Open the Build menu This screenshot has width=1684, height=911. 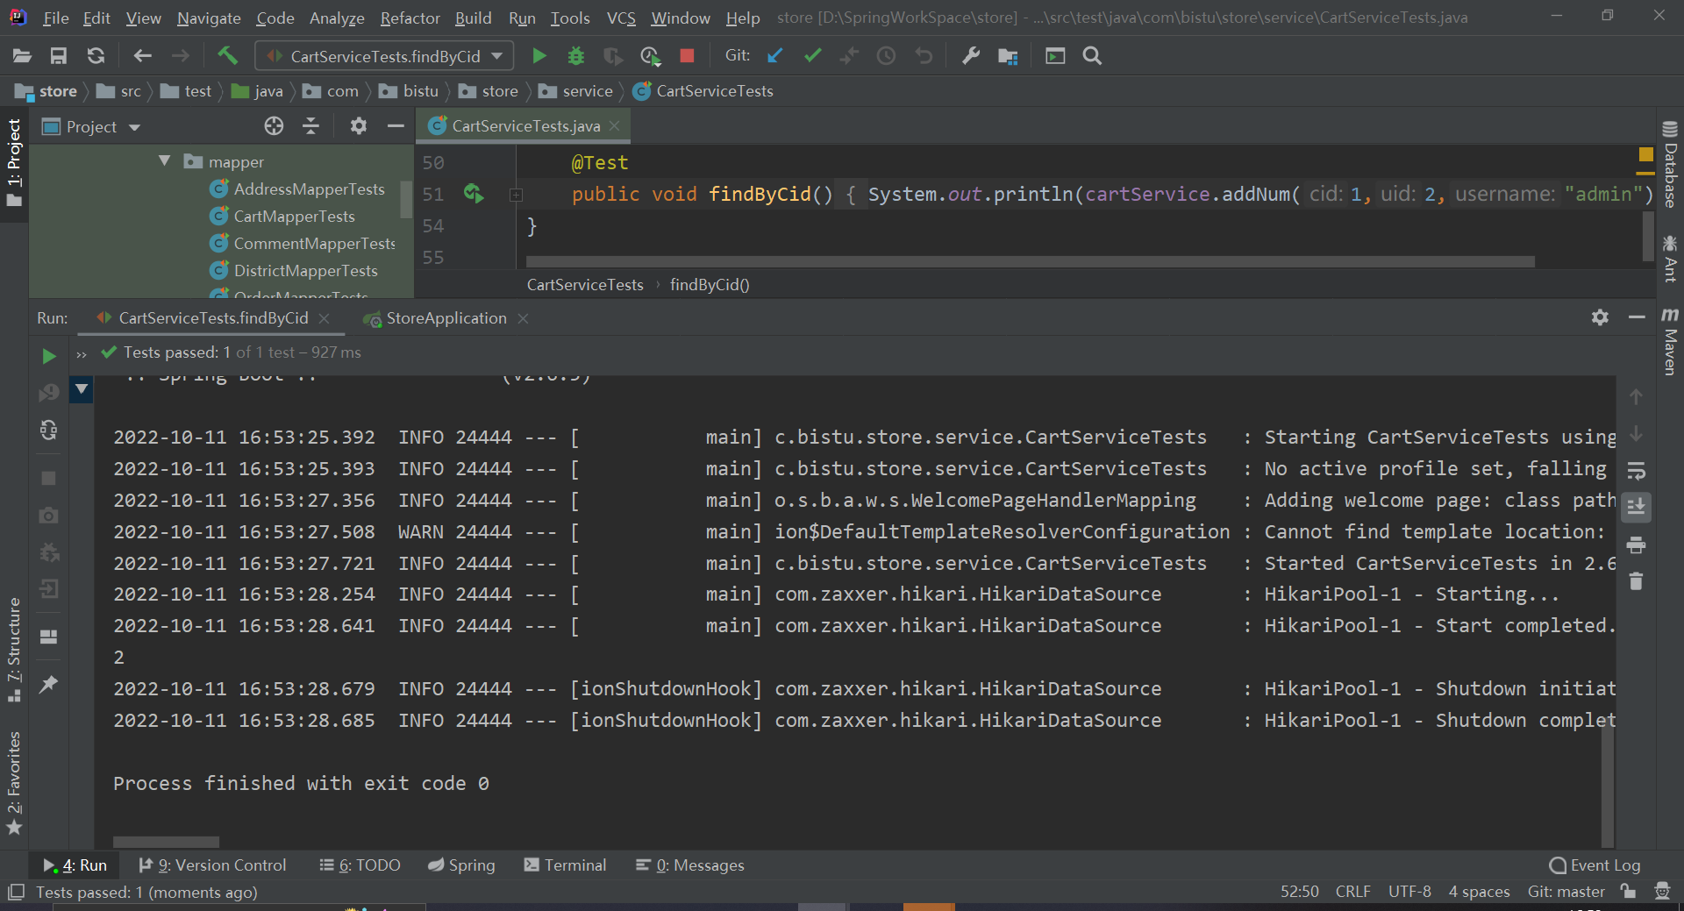(x=473, y=18)
